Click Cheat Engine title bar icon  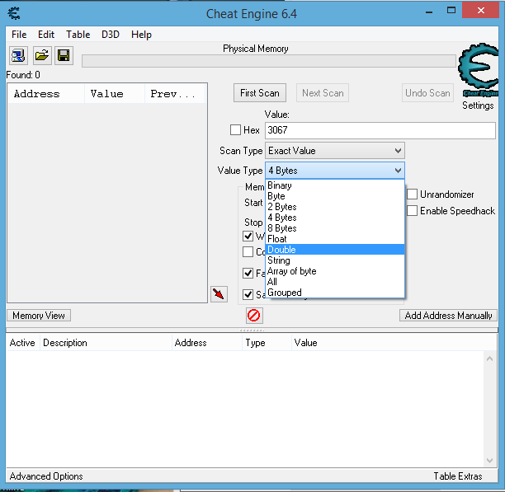pyautogui.click(x=14, y=13)
